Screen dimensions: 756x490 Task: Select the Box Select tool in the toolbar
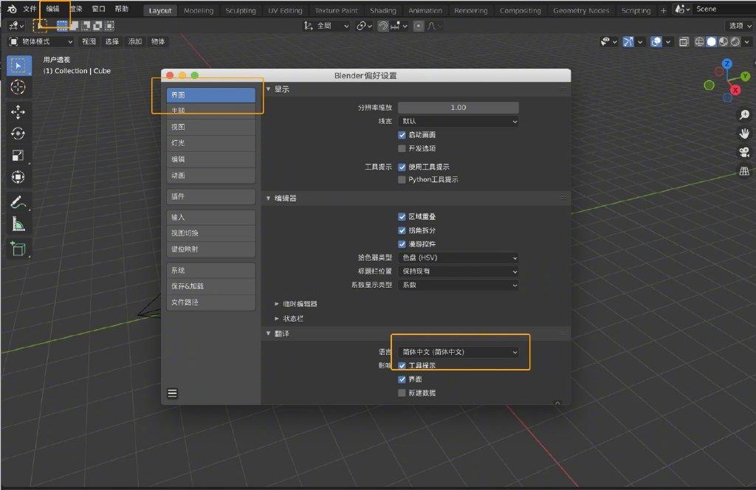(x=18, y=66)
